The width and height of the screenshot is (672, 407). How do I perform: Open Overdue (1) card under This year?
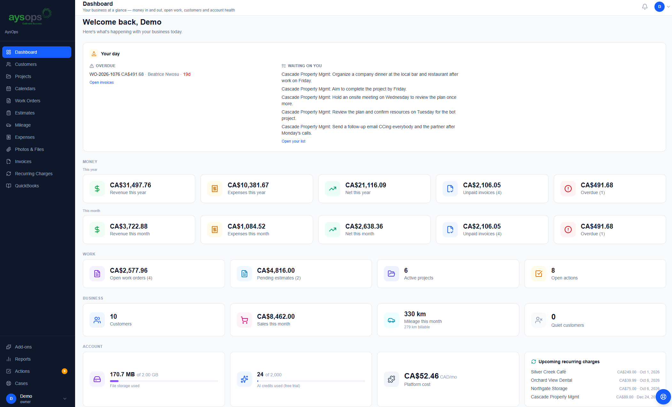coord(610,189)
